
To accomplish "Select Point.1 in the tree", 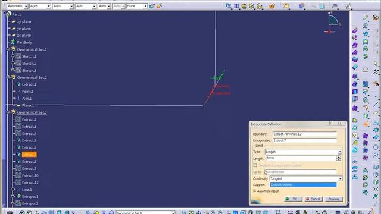I will coord(28,92).
